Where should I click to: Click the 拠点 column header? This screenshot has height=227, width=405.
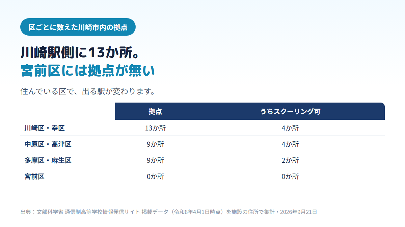coord(155,111)
